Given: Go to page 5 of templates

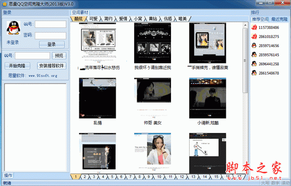Looking at the screenshot, I should (x=112, y=177).
